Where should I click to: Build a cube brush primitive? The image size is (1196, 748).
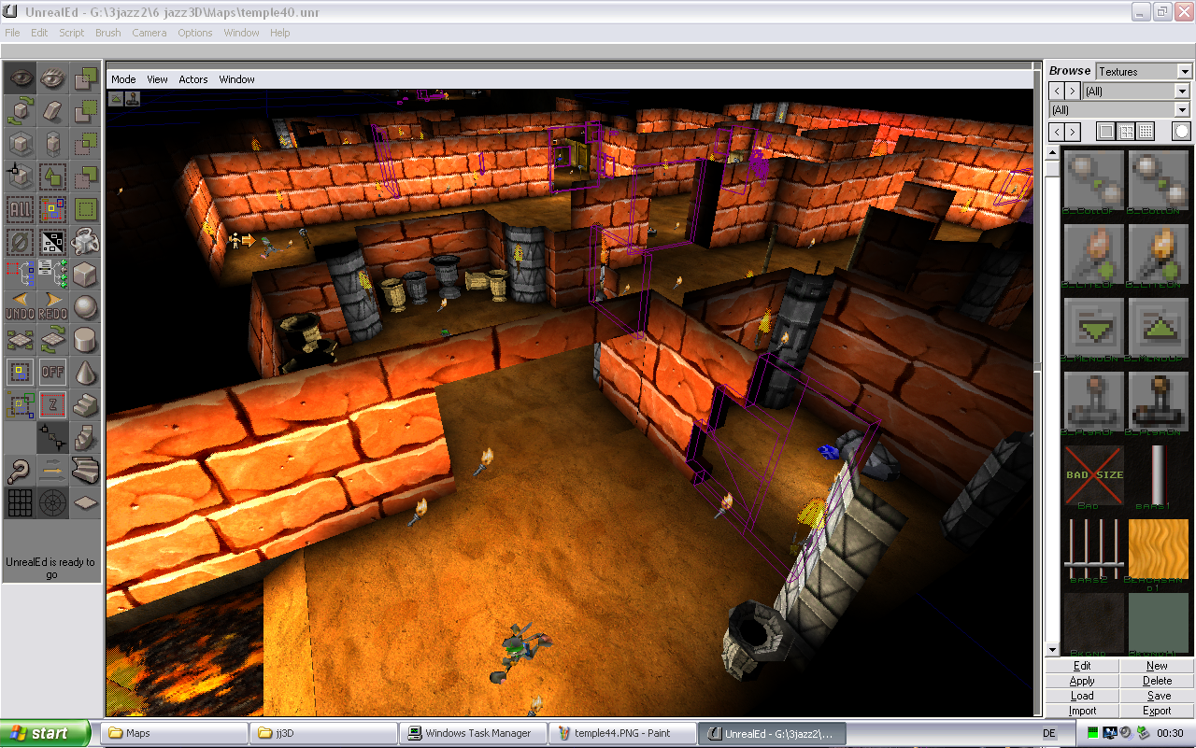click(85, 275)
